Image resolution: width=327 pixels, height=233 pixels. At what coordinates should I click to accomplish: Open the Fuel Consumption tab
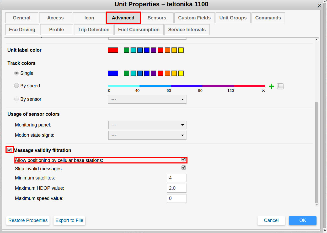click(x=139, y=30)
